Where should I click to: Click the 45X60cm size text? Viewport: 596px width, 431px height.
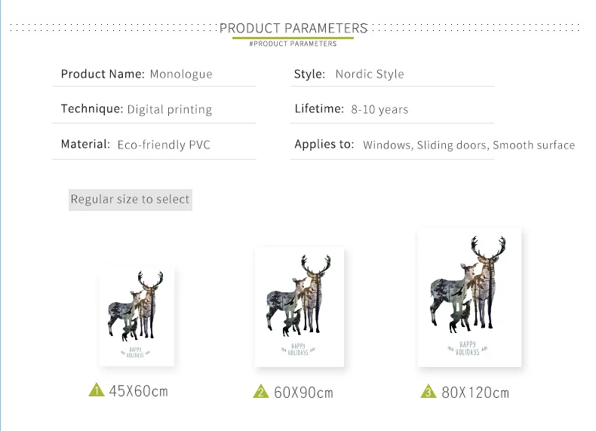click(x=138, y=391)
